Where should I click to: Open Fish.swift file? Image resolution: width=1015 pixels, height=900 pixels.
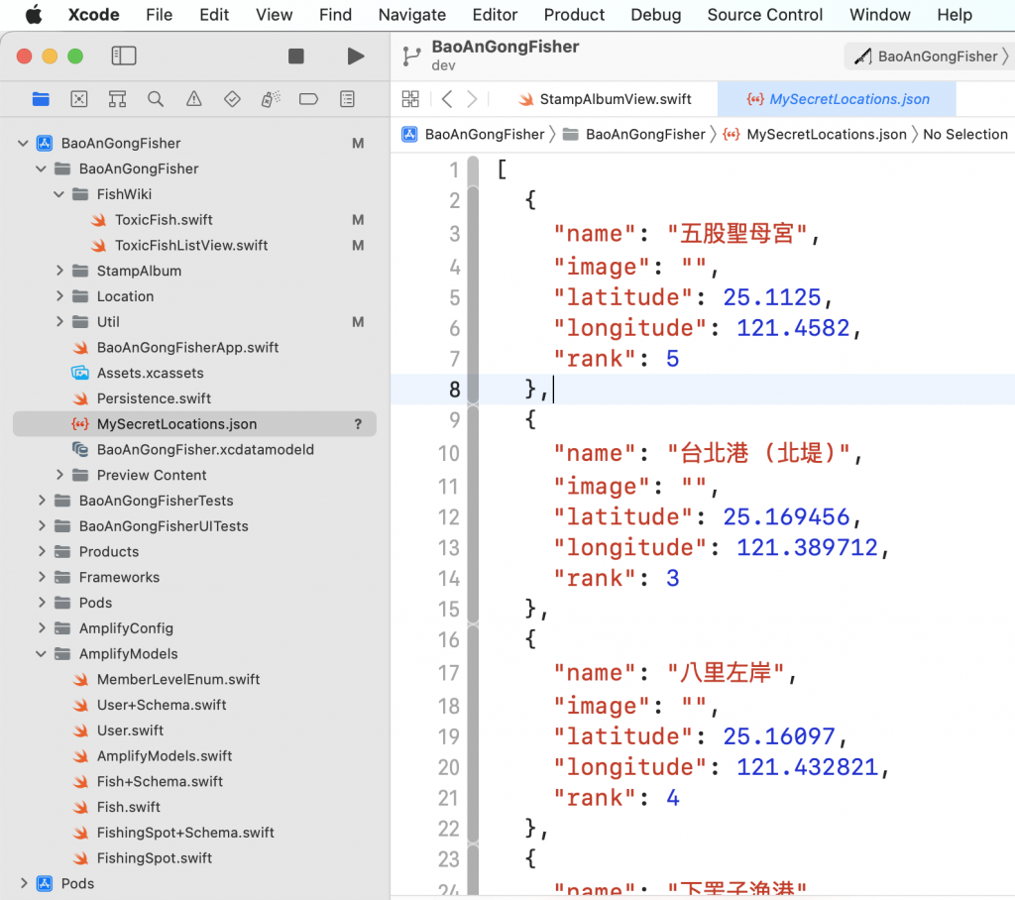pyautogui.click(x=128, y=807)
